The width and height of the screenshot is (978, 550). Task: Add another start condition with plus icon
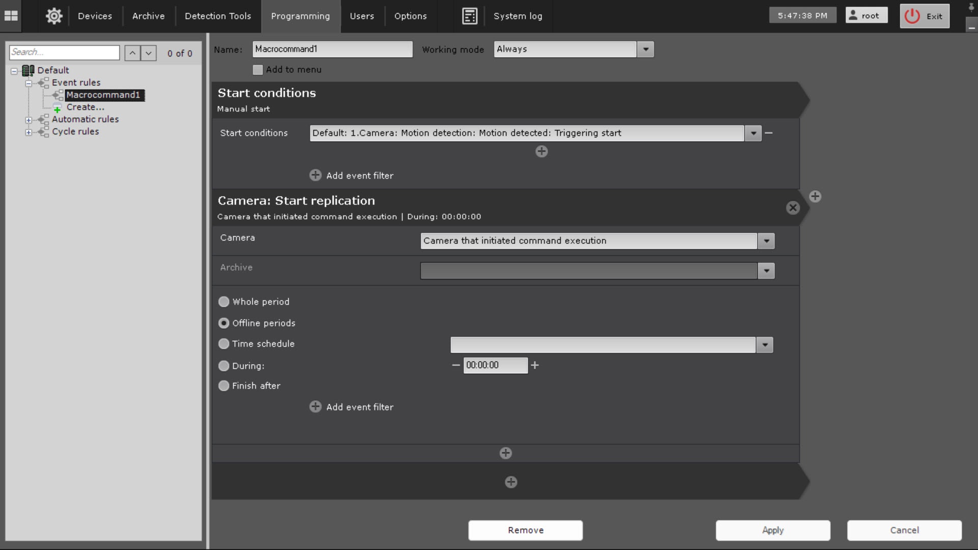[x=541, y=151]
